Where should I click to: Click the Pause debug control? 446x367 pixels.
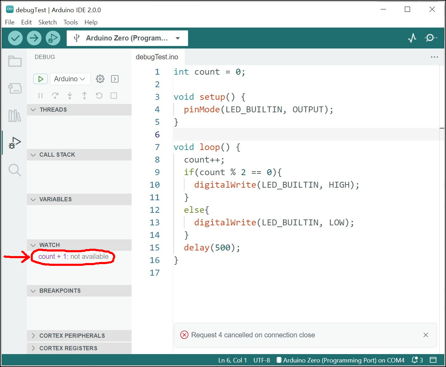[40, 96]
